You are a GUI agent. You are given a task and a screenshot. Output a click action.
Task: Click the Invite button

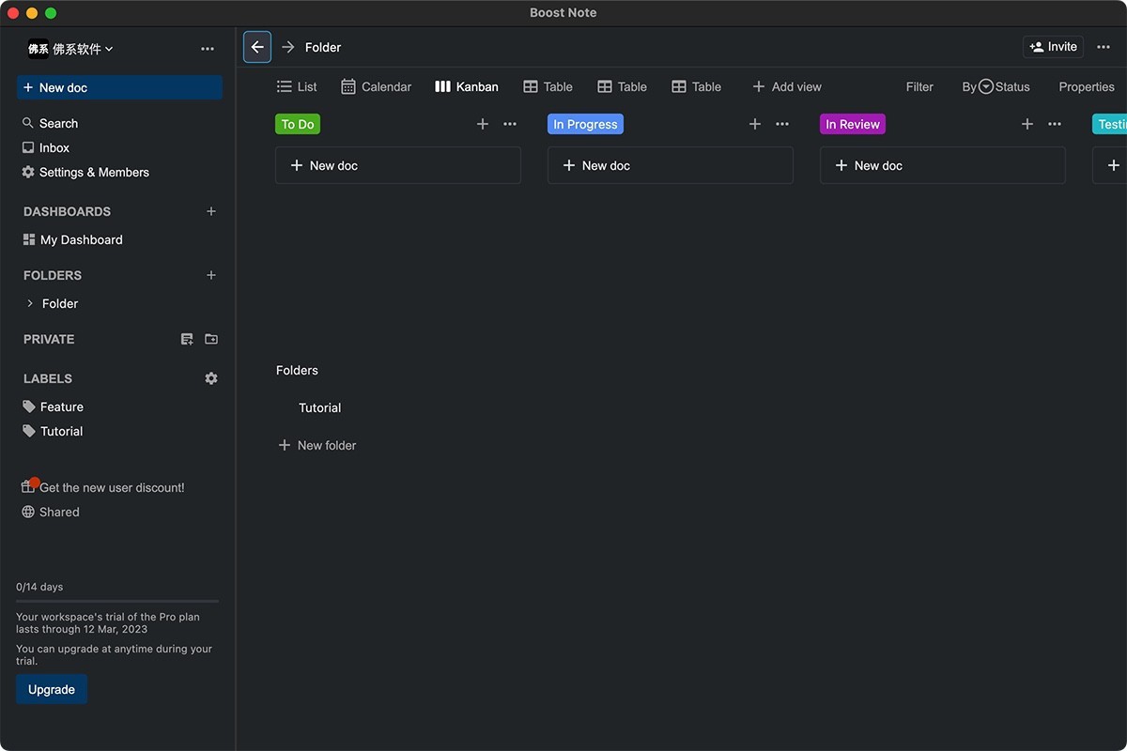pos(1052,46)
